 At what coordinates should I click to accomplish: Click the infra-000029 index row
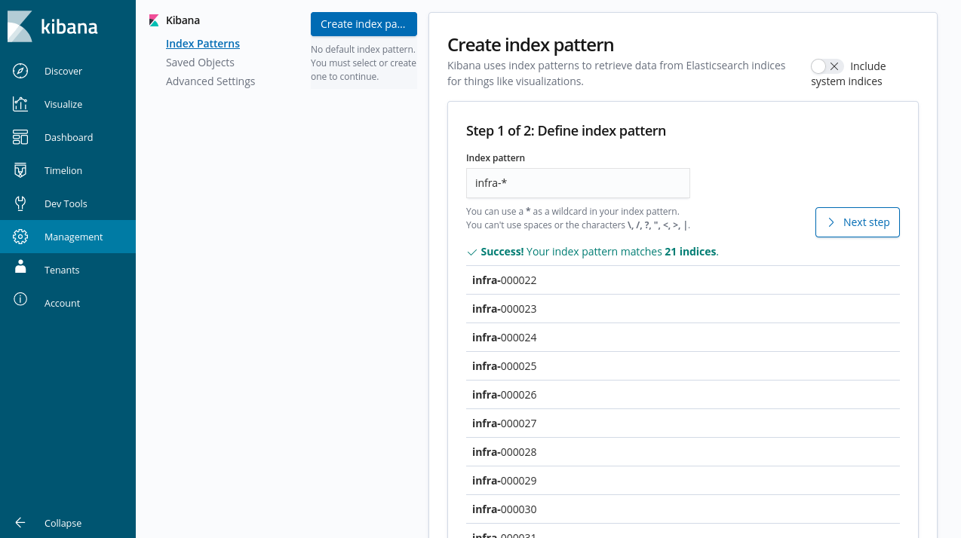point(683,481)
